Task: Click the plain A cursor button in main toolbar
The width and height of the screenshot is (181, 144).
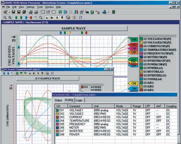Action: pyautogui.click(x=47, y=18)
